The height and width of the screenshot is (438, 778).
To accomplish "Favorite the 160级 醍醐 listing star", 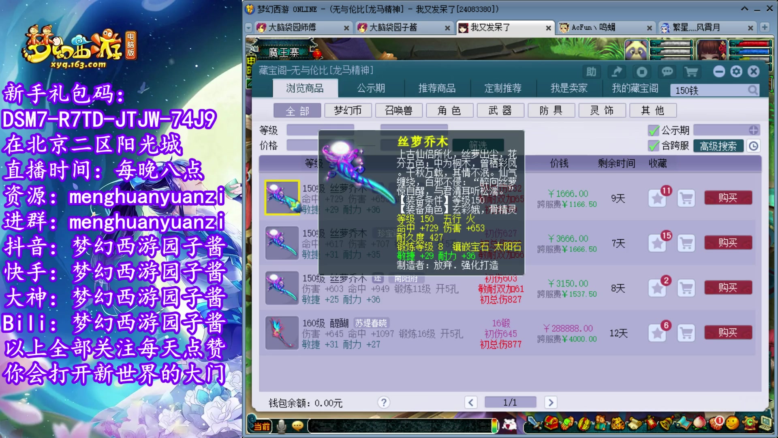I will tap(657, 333).
